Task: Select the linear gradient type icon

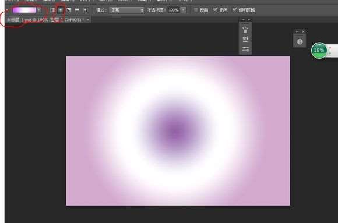Action: (x=52, y=10)
